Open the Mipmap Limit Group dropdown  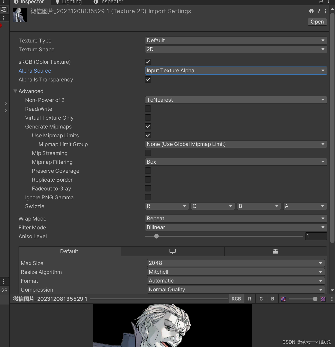click(236, 144)
